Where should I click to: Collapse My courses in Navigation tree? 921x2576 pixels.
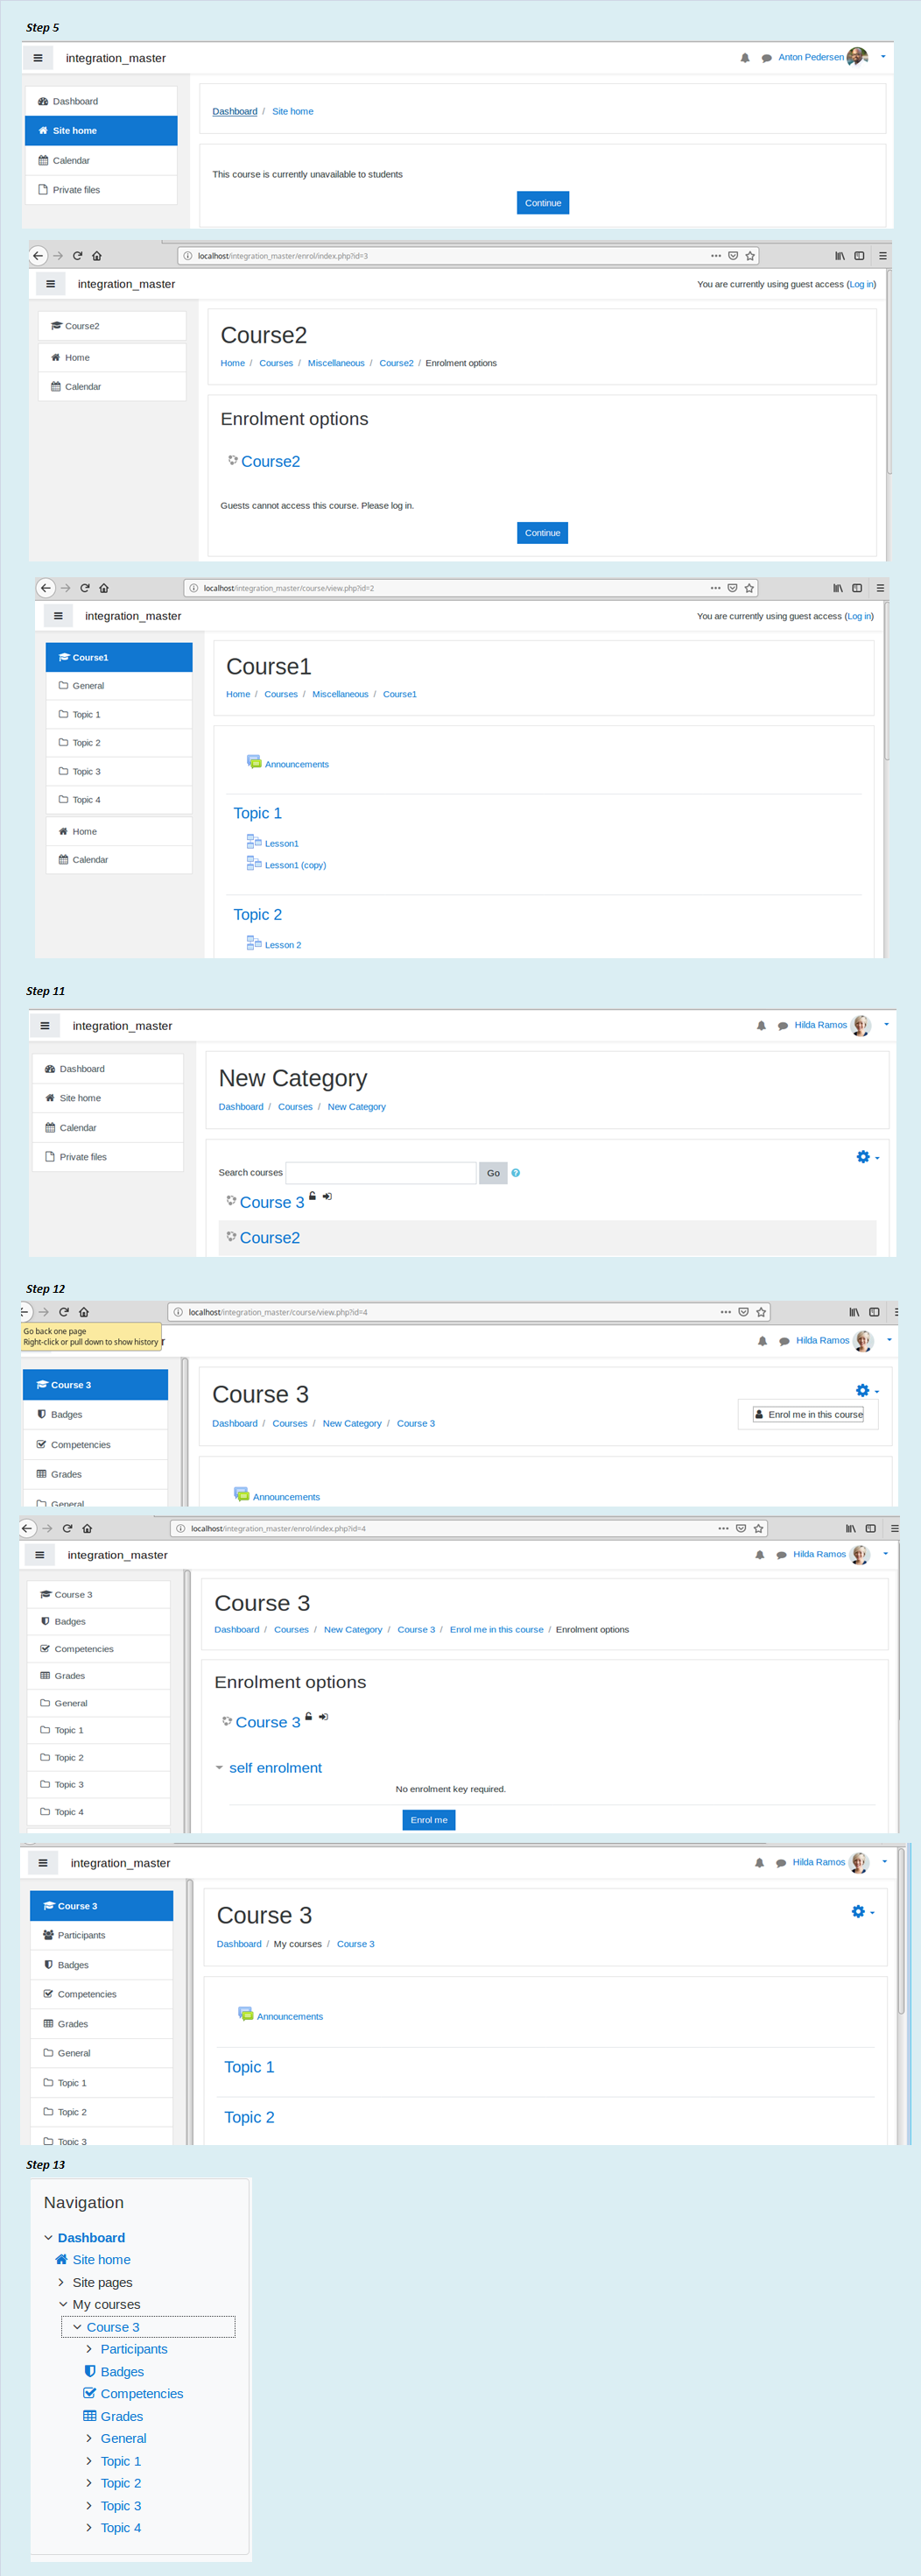tap(62, 2305)
